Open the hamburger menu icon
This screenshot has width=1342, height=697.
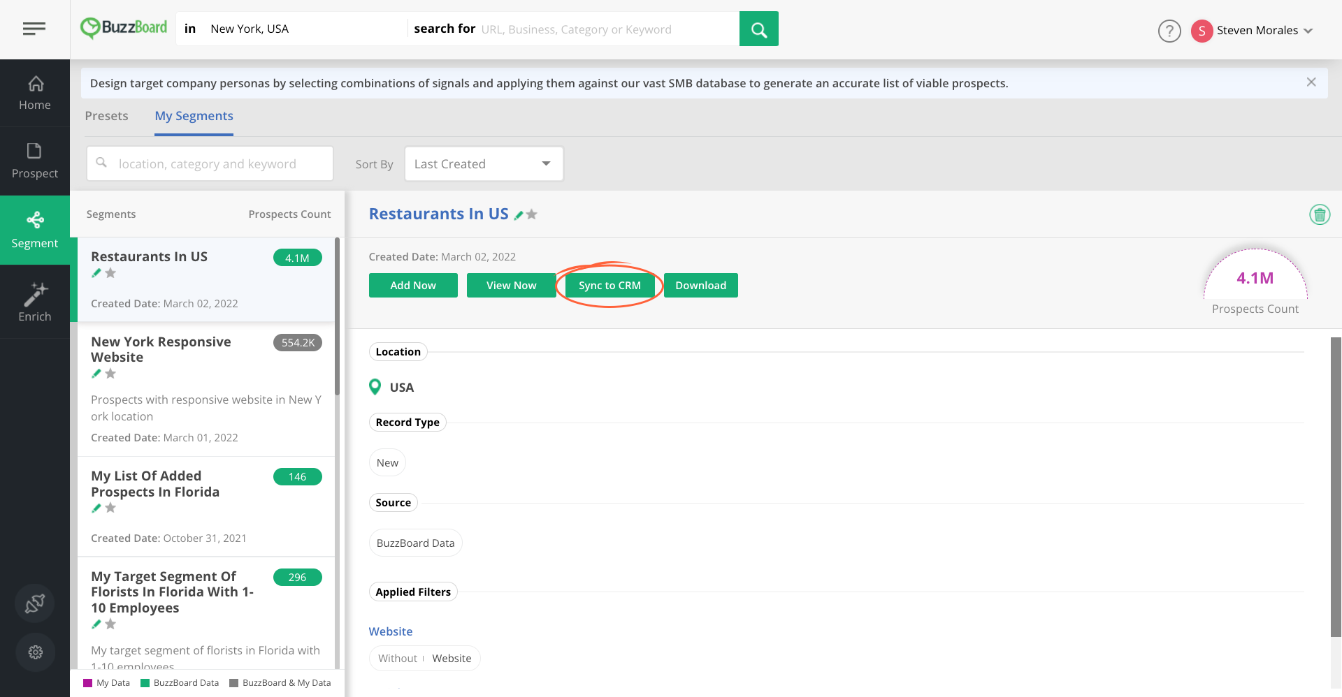(34, 29)
